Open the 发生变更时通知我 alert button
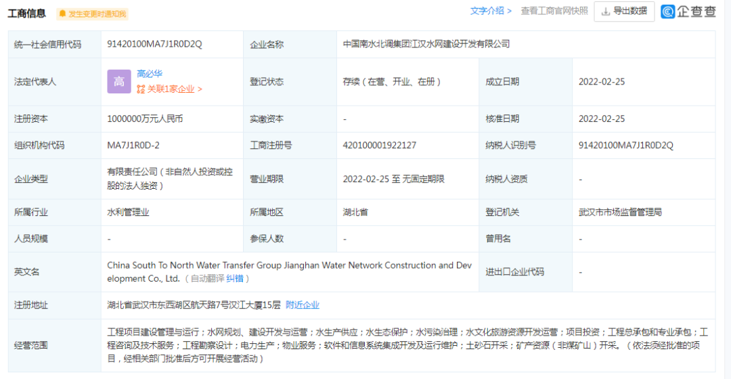731x379 pixels. pyautogui.click(x=92, y=14)
